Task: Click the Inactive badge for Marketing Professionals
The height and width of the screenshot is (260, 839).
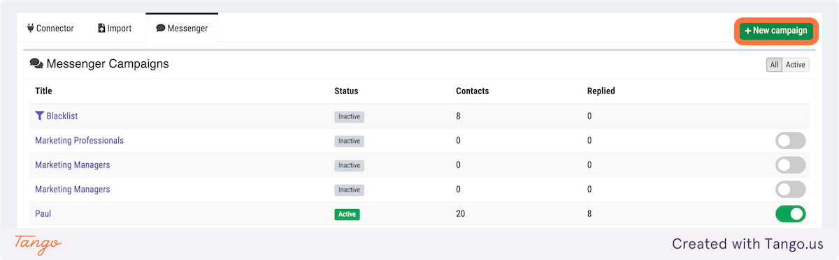Action: coord(349,141)
